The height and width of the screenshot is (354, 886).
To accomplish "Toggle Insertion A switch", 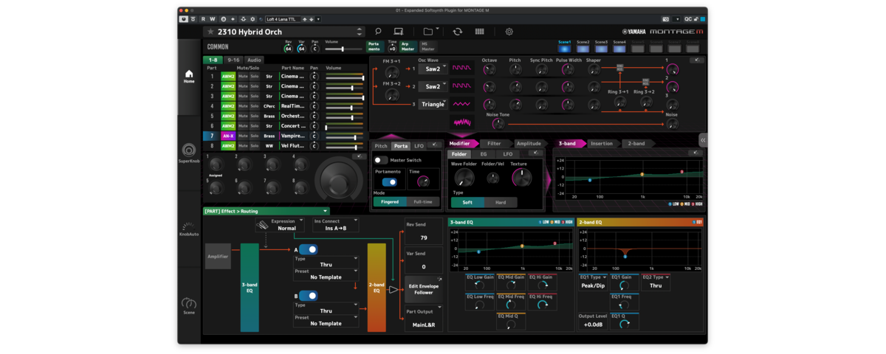I will (x=308, y=250).
